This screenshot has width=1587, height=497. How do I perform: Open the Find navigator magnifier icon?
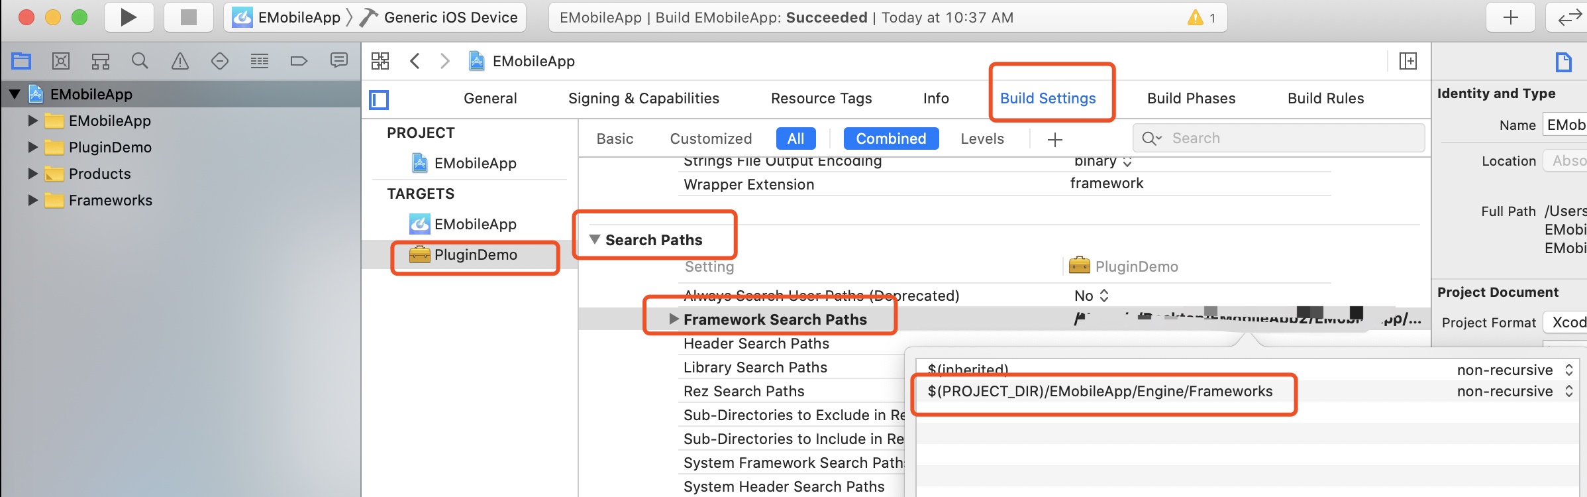(140, 62)
